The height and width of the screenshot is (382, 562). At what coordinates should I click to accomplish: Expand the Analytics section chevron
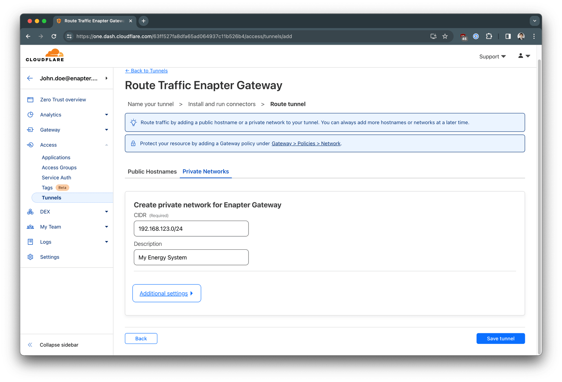pyautogui.click(x=107, y=114)
